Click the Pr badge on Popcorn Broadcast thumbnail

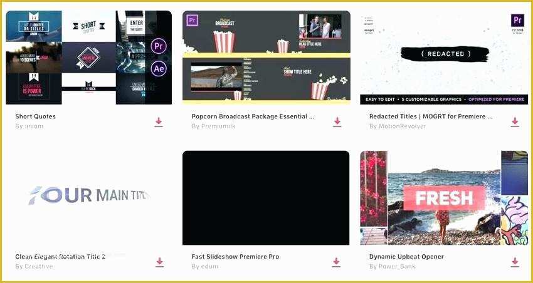193,21
